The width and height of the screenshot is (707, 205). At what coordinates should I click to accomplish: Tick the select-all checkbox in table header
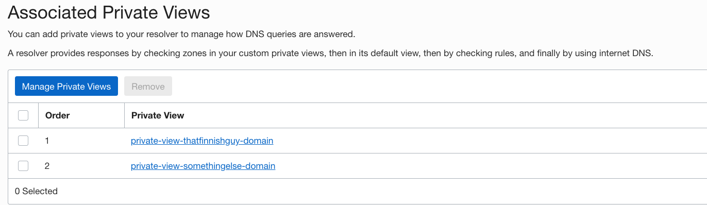pos(23,115)
